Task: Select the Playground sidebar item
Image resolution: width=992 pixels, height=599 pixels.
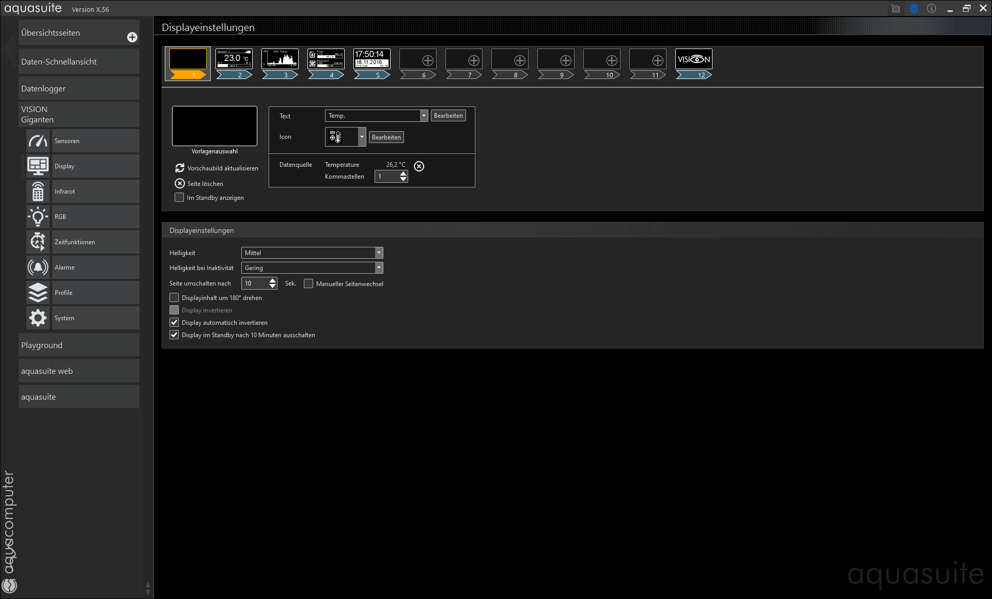Action: (x=79, y=345)
